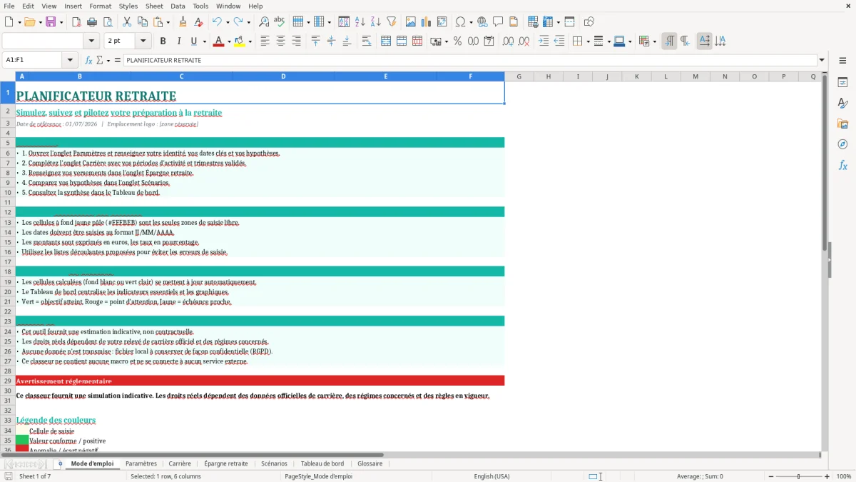Open the sidebar Gallery
The image size is (856, 482).
(842, 124)
